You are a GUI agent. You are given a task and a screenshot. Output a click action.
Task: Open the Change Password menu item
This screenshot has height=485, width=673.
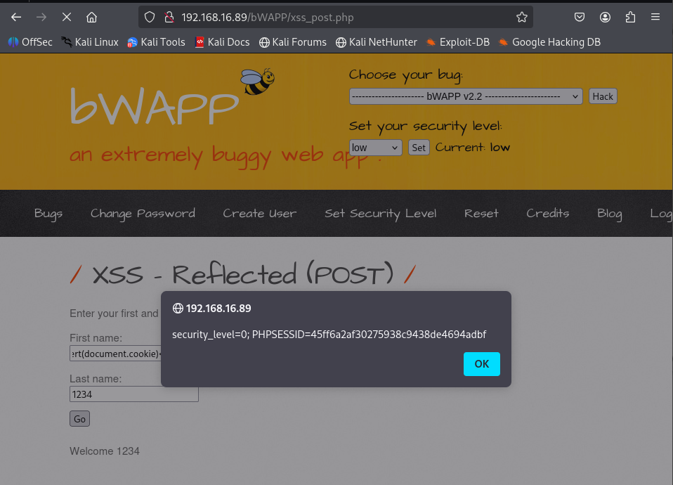click(x=143, y=214)
